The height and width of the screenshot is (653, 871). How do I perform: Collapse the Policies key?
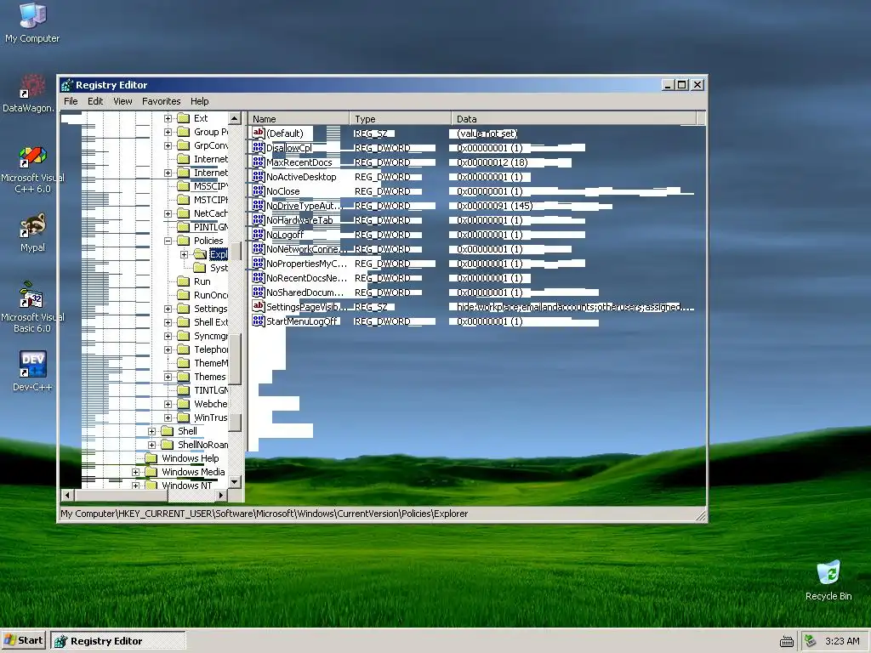168,241
